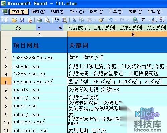This screenshot has width=167, height=133.
Task: Select cell ahdps.com
Action: pos(39,105)
